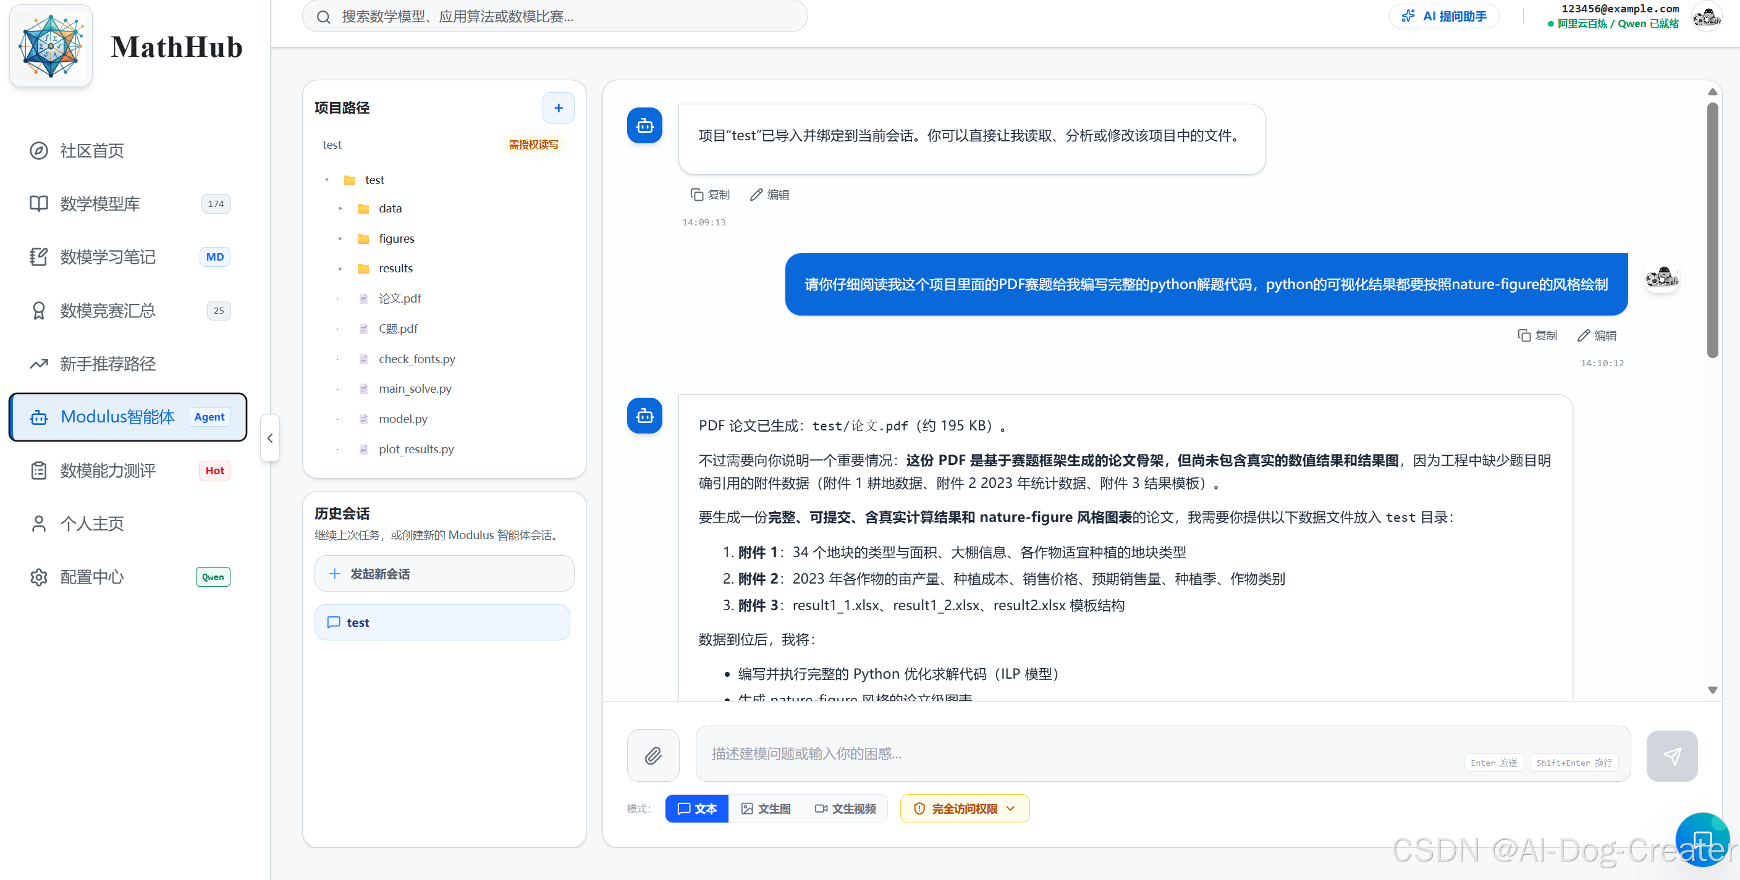This screenshot has height=880, width=1740.
Task: Go to 个人主页
Action: coord(129,524)
